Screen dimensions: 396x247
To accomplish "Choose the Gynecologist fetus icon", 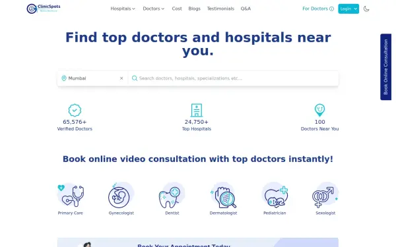I will pyautogui.click(x=121, y=196).
